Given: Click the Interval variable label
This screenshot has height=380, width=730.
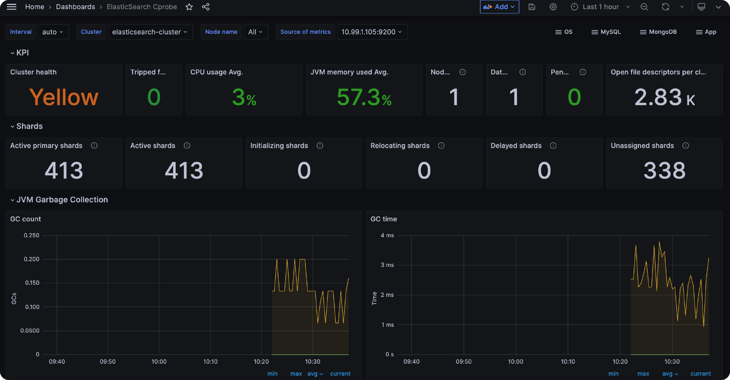Looking at the screenshot, I should [x=21, y=32].
